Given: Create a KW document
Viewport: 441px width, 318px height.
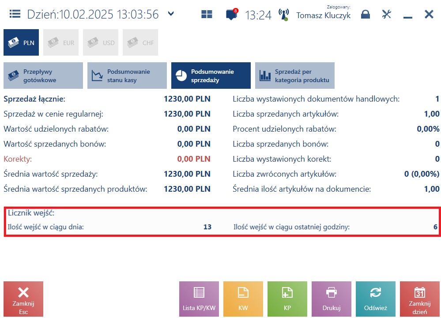Looking at the screenshot, I should pos(243,299).
